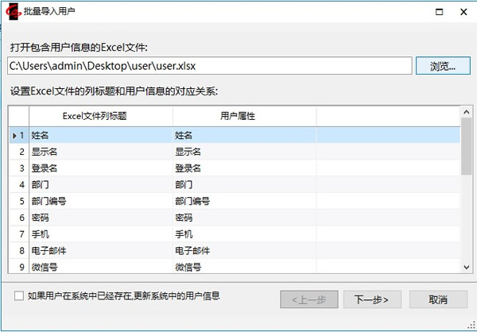Go to the next step with 下一步>
Viewport: 477px width, 332px height.
(x=371, y=299)
